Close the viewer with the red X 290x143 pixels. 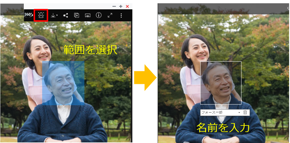[x=127, y=6]
